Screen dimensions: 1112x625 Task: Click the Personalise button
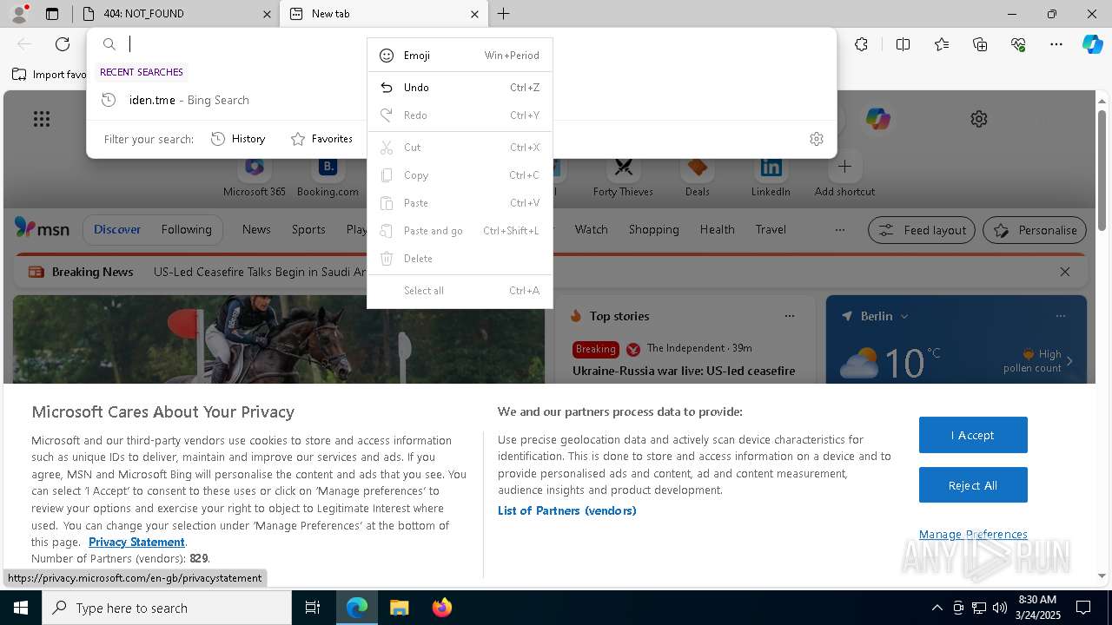coord(1035,230)
